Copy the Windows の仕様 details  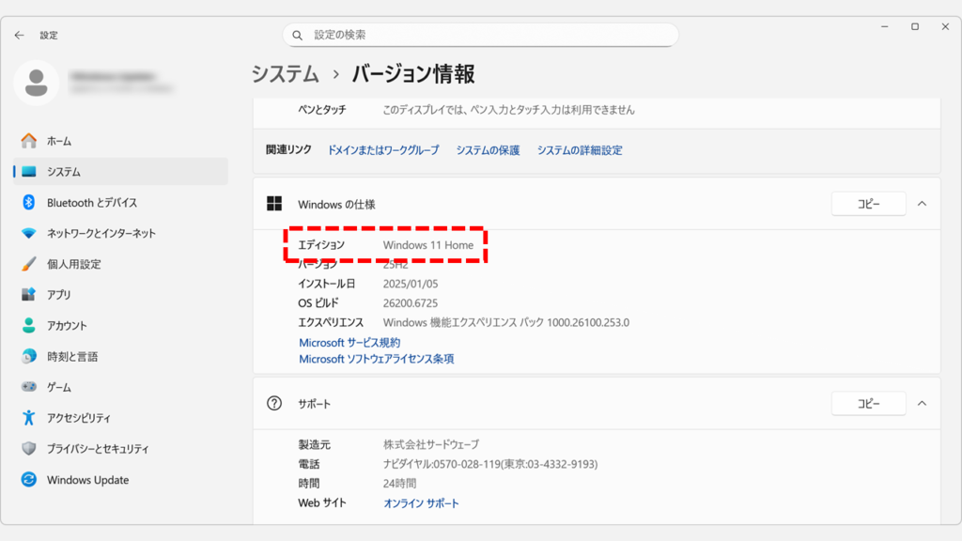pyautogui.click(x=868, y=204)
